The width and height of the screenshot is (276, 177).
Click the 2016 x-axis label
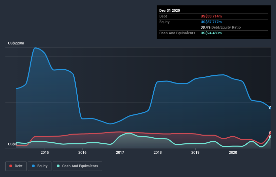[x=82, y=152]
